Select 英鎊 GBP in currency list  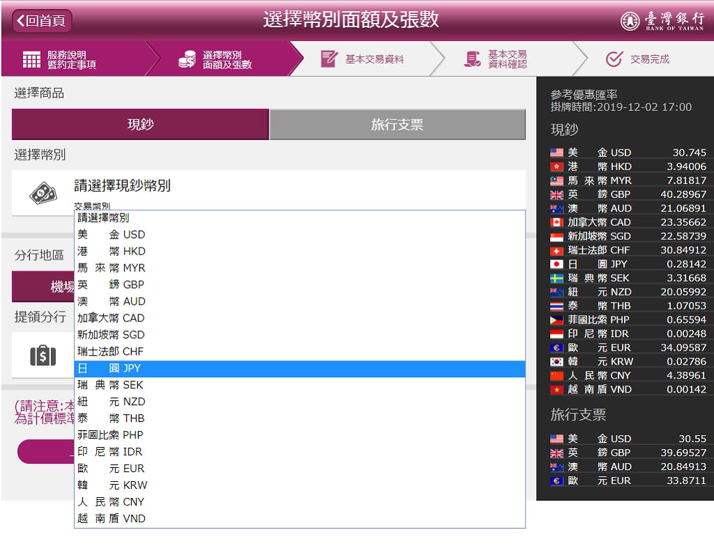click(x=300, y=285)
